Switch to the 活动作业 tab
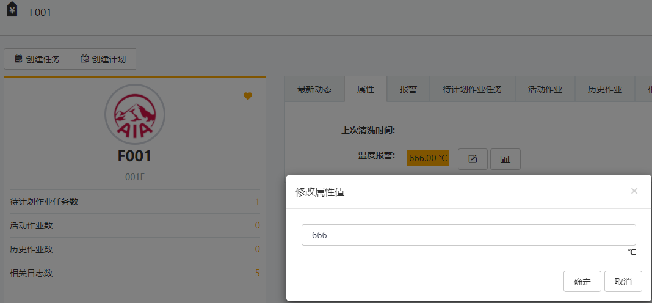Image resolution: width=652 pixels, height=303 pixels. tap(545, 89)
